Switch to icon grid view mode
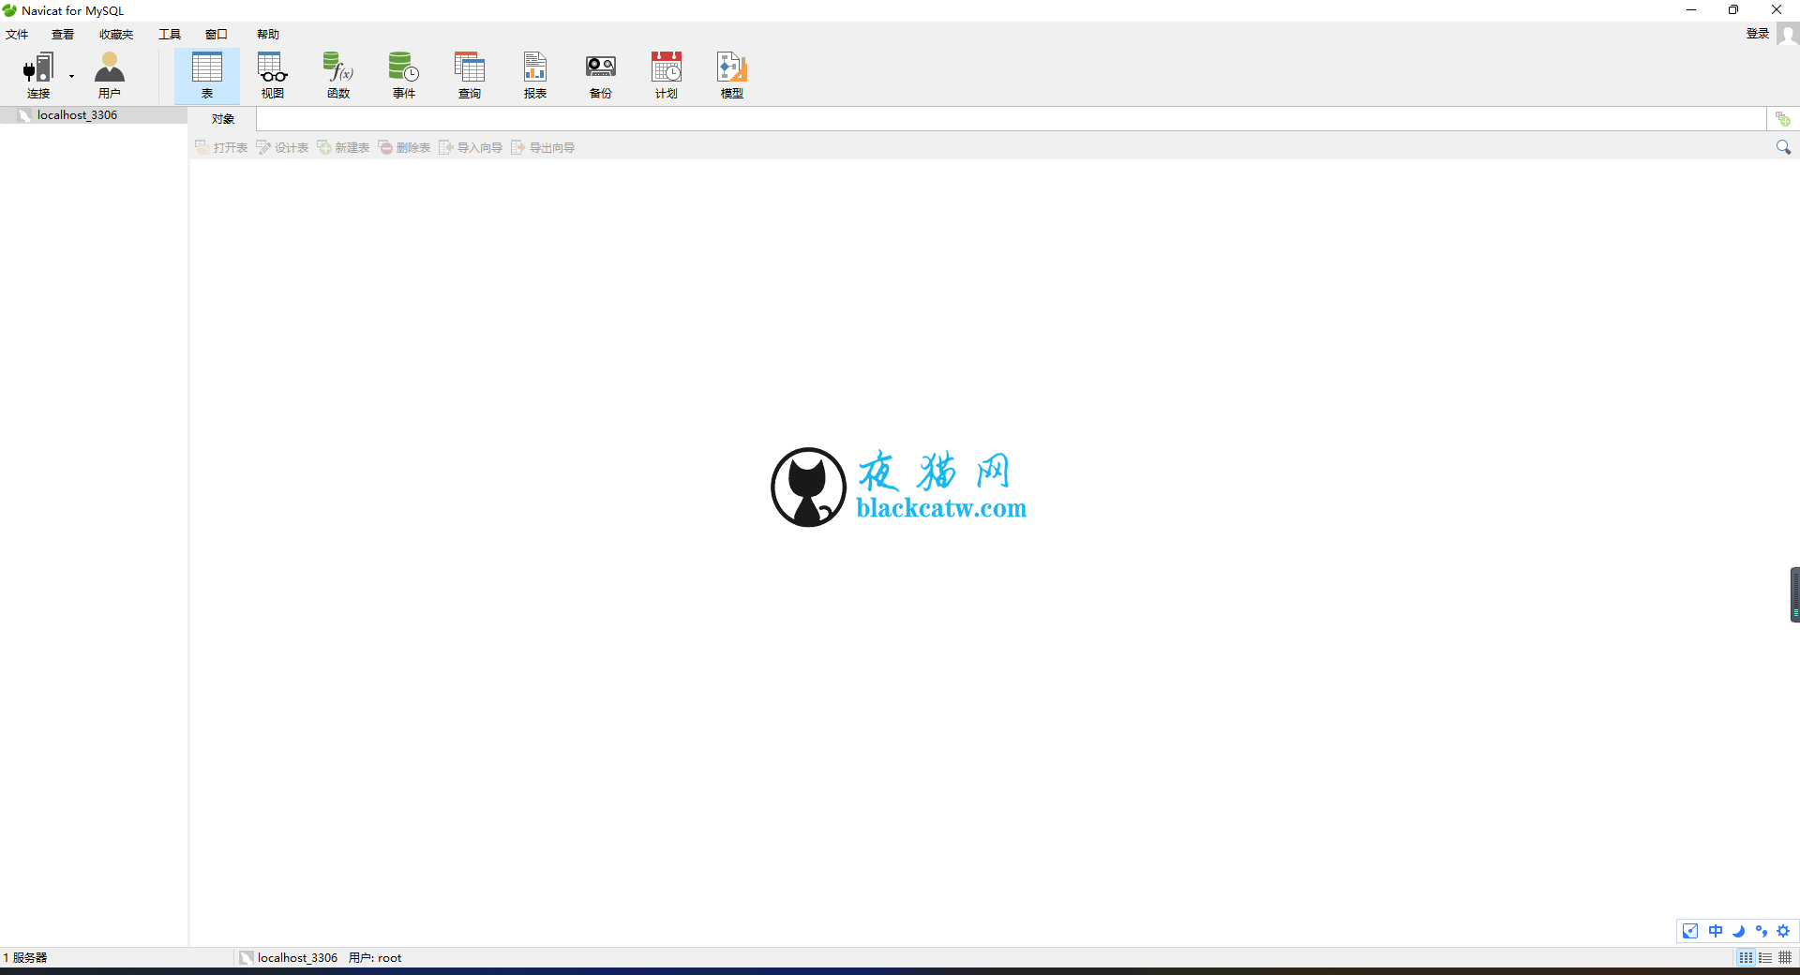Viewport: 1800px width, 975px height. pyautogui.click(x=1746, y=957)
